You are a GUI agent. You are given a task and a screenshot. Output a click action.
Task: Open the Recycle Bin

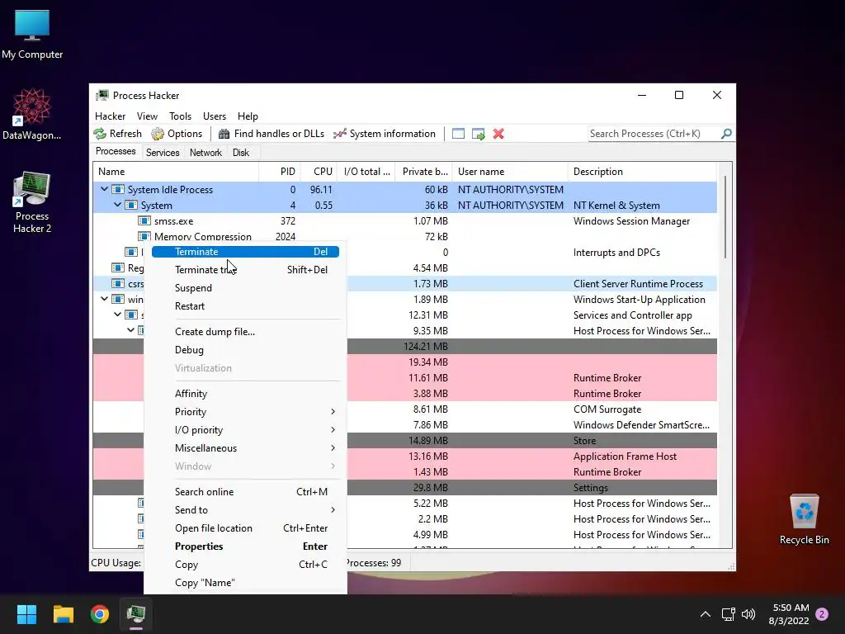pyautogui.click(x=804, y=519)
